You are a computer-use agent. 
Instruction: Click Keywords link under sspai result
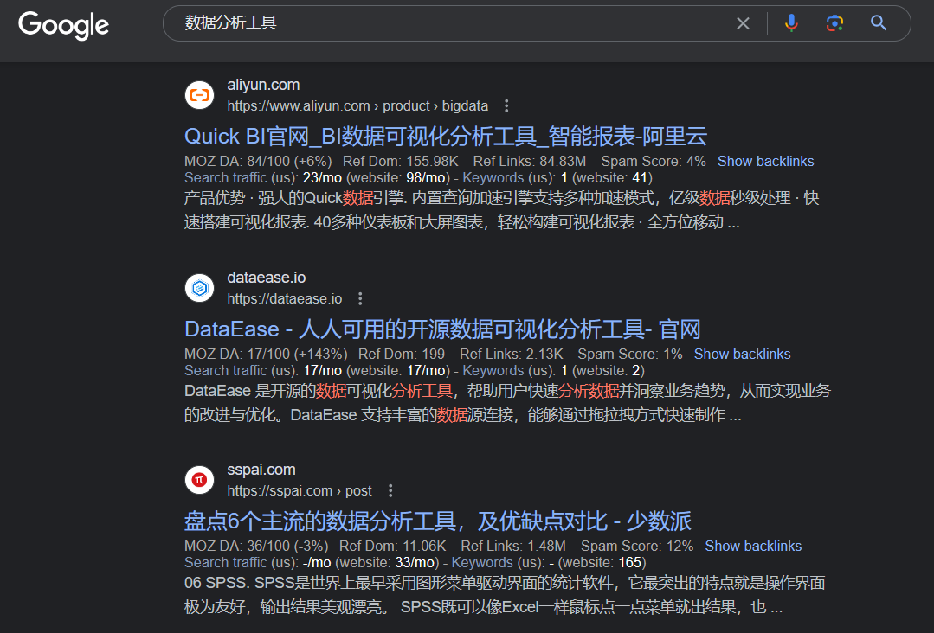coord(482,563)
